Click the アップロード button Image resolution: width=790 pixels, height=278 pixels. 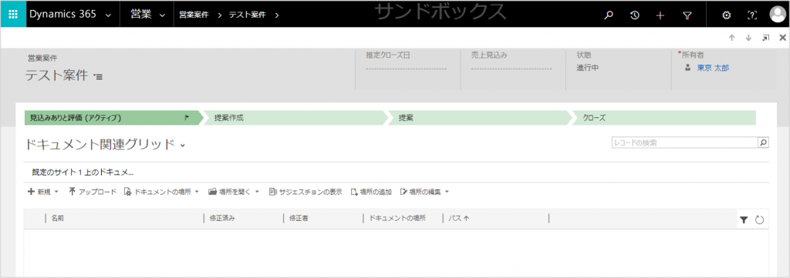point(93,192)
